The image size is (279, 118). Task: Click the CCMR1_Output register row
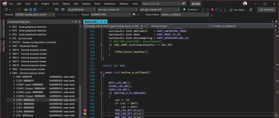(43, 88)
